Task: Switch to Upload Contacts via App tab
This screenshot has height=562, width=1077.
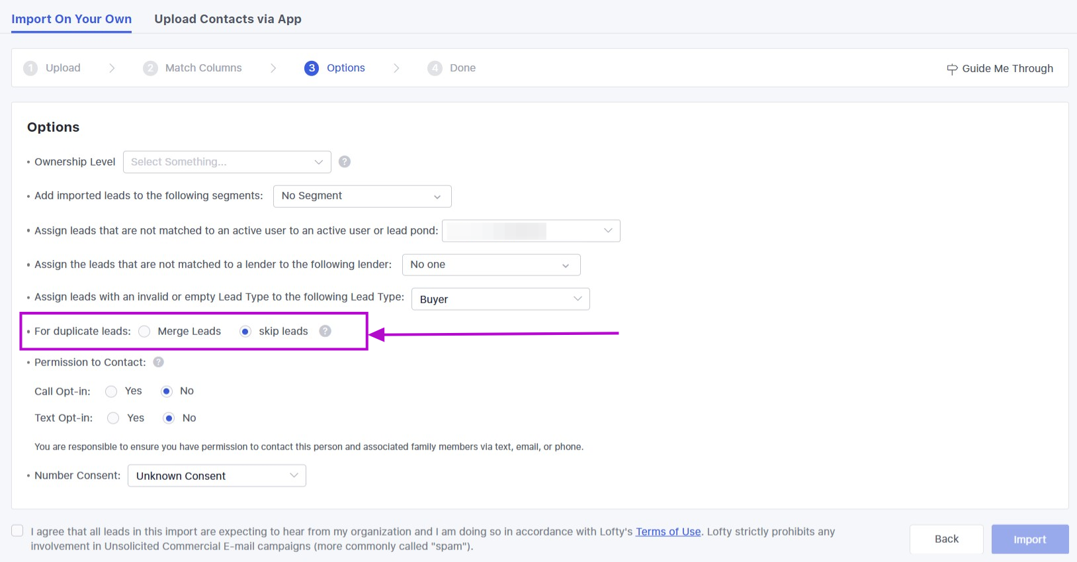Action: click(228, 19)
